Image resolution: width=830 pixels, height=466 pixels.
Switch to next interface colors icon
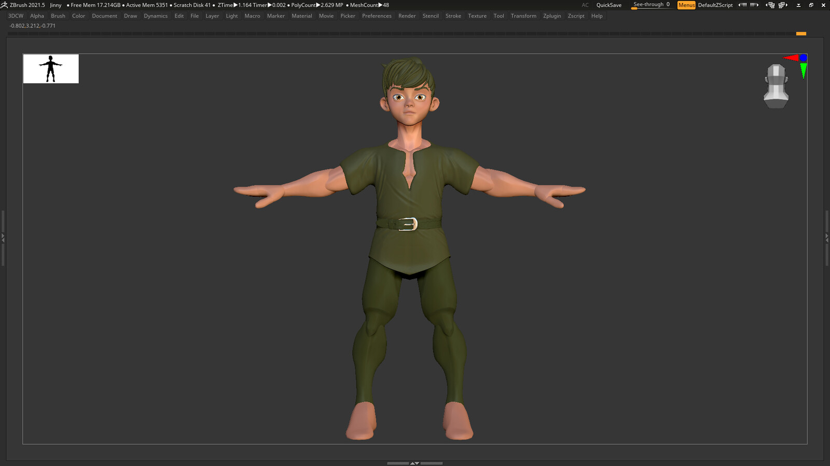tap(754, 5)
